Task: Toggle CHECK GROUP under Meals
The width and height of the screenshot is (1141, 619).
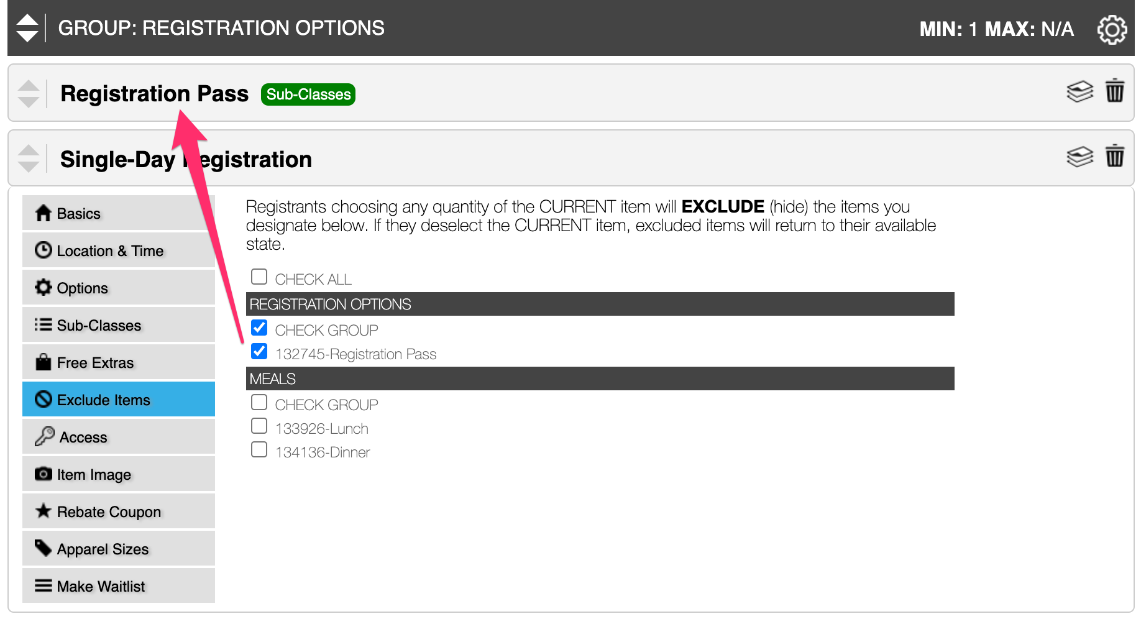Action: pos(259,402)
